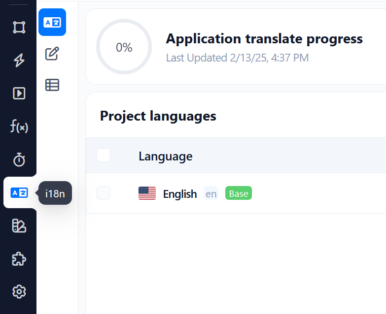Open the lightning bolt actions section

coord(19,60)
